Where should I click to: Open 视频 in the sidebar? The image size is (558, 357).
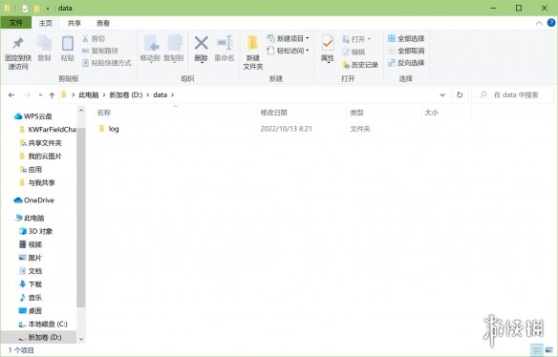tap(31, 244)
